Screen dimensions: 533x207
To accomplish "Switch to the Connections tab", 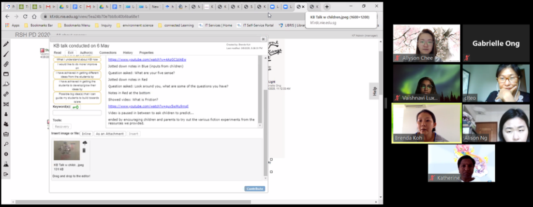I will pyautogui.click(x=108, y=53).
